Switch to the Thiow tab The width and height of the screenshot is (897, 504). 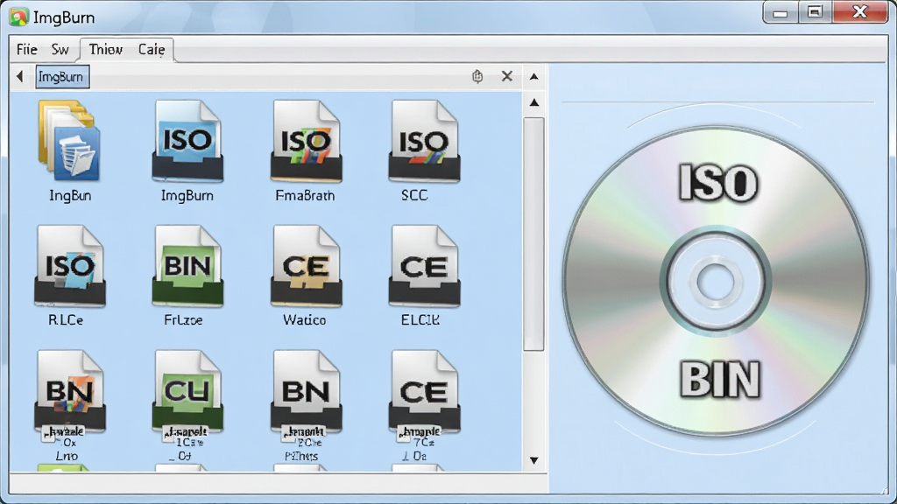click(x=105, y=50)
